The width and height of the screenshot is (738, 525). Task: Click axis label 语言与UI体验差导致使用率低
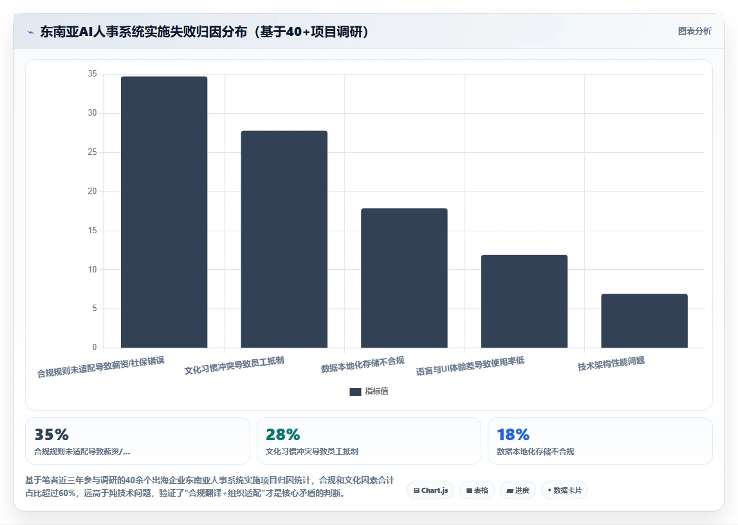point(470,366)
